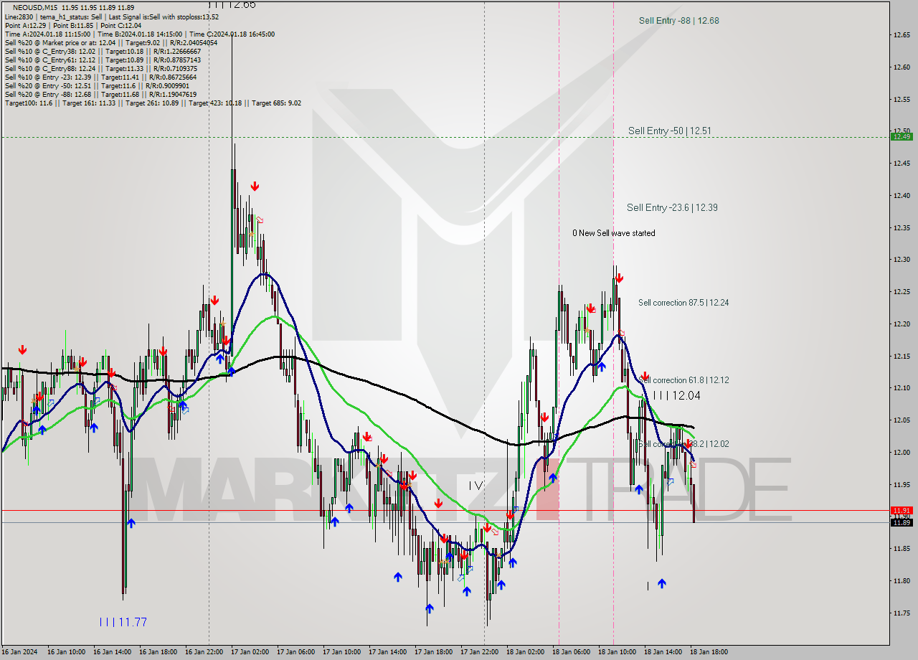Select the red 11.91 price tag on axis

(x=902, y=511)
